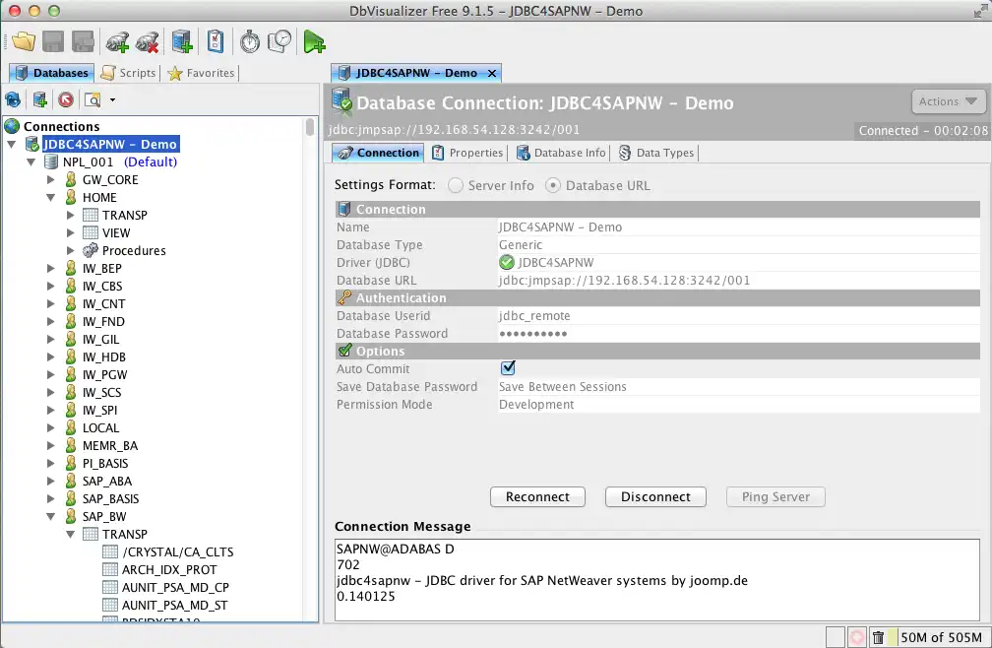Click the red circle icon in status bar
This screenshot has width=992, height=648.
point(856,637)
